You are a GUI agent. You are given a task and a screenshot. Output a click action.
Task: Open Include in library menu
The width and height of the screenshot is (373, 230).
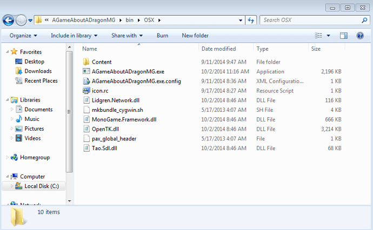[x=74, y=36]
